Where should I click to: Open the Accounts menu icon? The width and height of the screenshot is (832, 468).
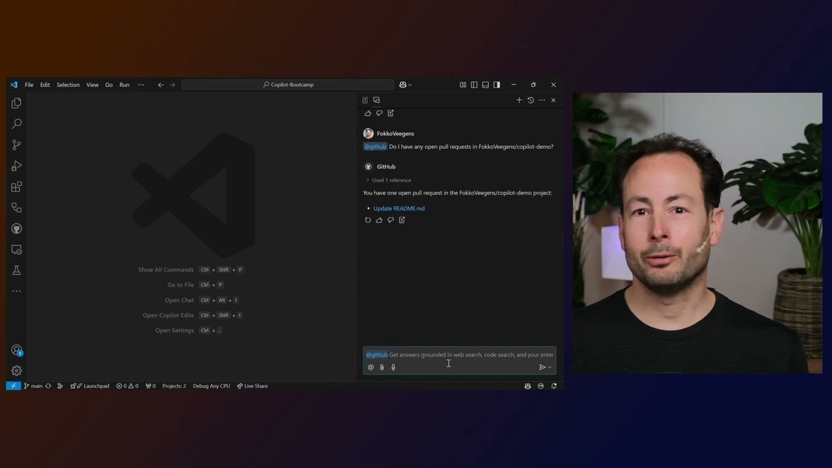tap(16, 350)
